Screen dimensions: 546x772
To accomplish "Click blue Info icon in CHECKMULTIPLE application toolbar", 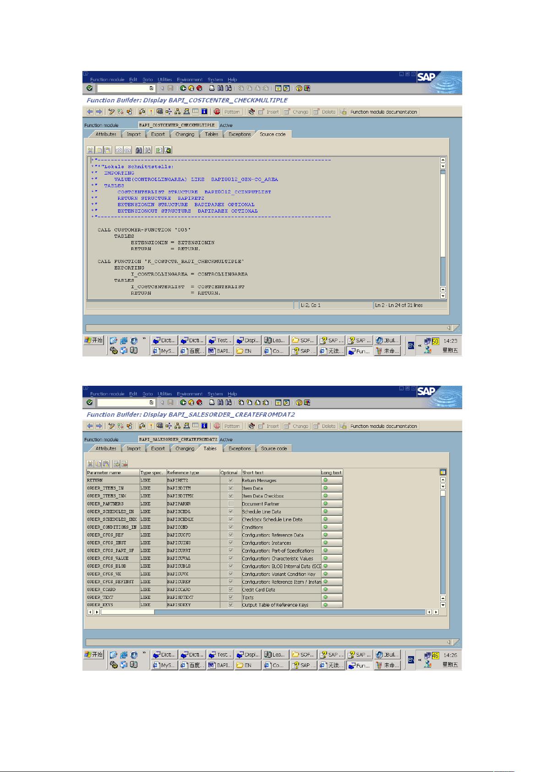I will point(204,112).
